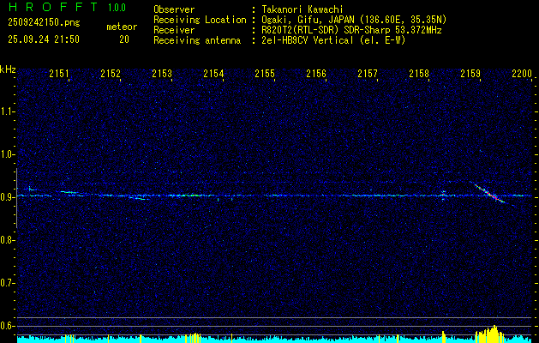The image size is (539, 343).
Task: Click the 0.7 kHz axis label
Action: [7, 283]
